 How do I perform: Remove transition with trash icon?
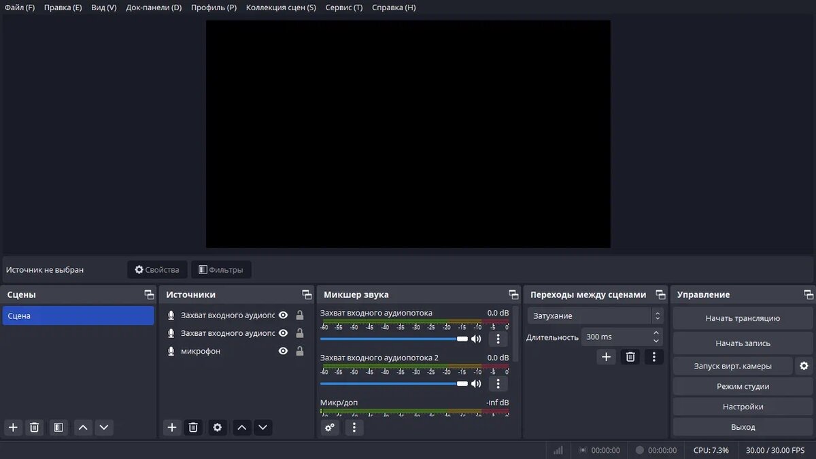coord(630,356)
